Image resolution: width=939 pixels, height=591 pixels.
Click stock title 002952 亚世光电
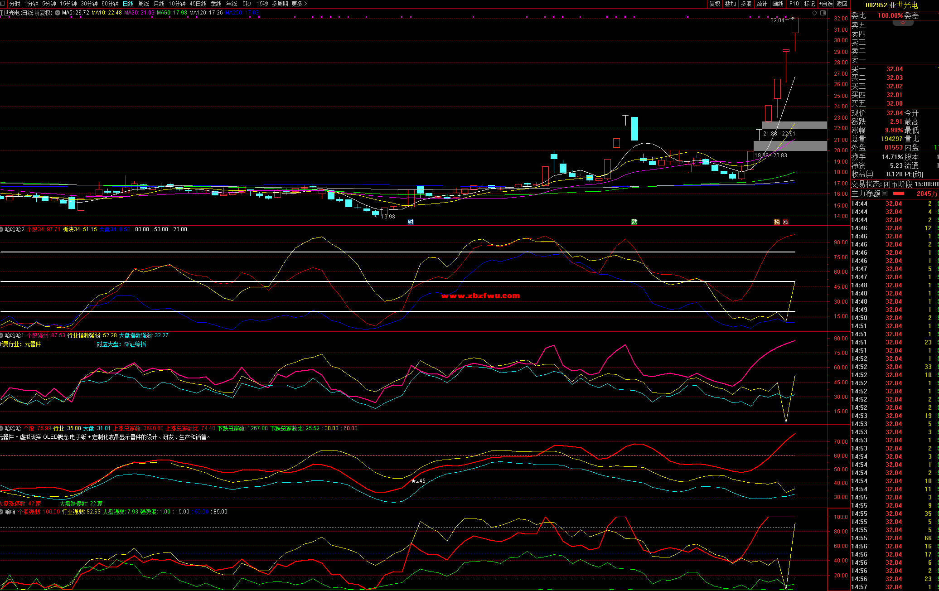891,5
